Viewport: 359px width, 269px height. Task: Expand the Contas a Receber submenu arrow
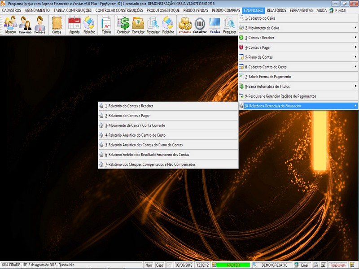point(355,38)
